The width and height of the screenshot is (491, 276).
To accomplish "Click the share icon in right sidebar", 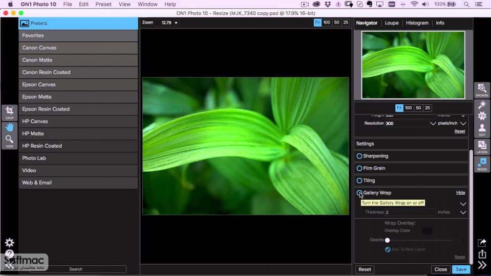I will tap(482, 254).
